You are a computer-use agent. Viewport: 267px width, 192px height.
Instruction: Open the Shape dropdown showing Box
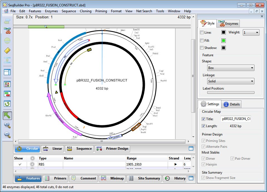coord(231,68)
